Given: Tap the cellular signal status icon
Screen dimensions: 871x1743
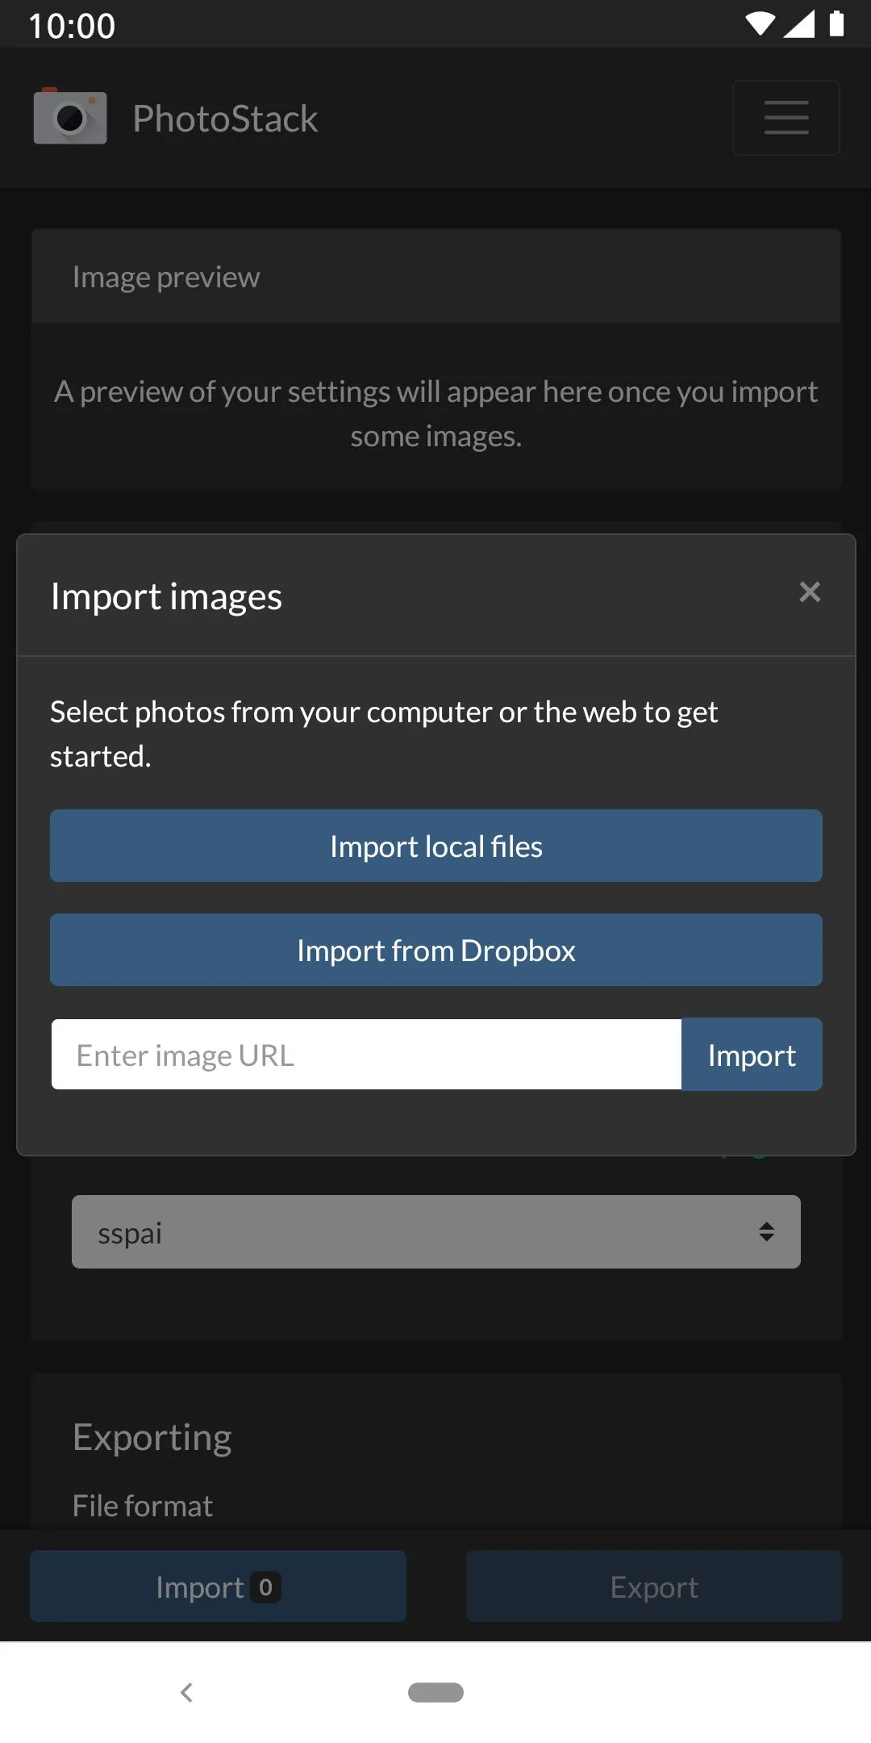Looking at the screenshot, I should pyautogui.click(x=798, y=24).
